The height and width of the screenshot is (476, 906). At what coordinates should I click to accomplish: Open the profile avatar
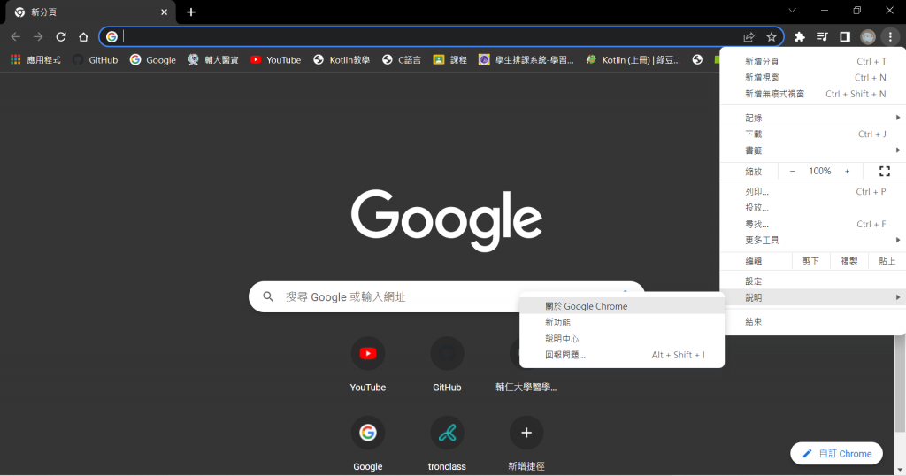867,37
